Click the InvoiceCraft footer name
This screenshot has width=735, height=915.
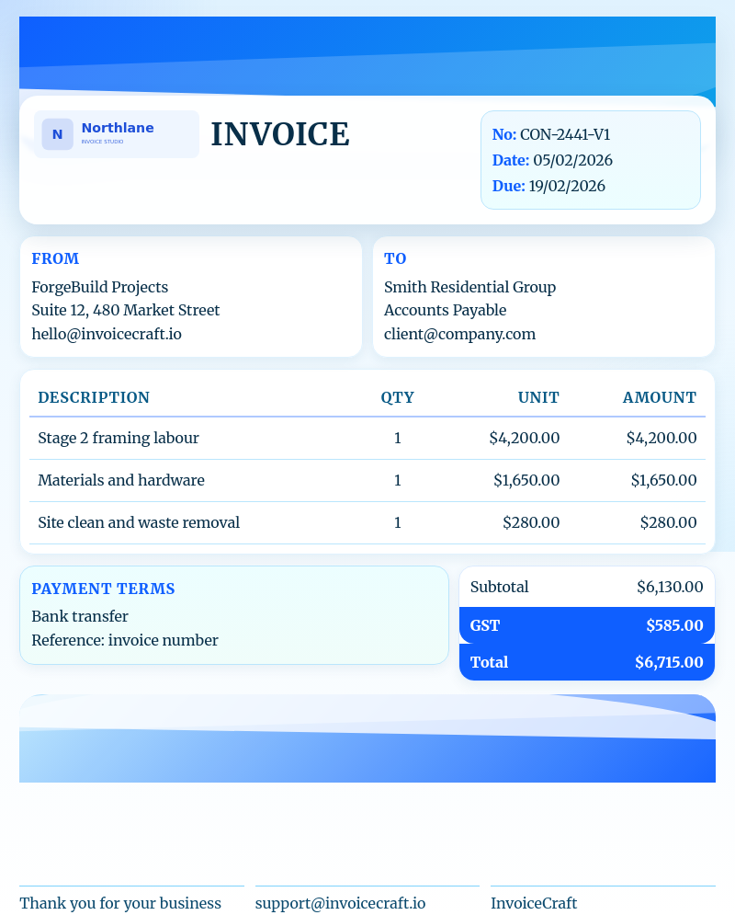[534, 903]
